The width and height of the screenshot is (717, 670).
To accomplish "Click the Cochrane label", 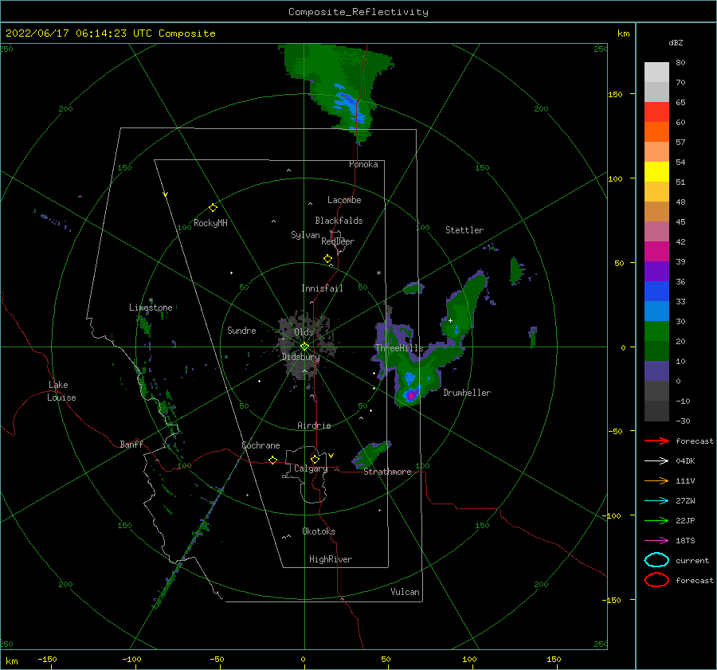I will [261, 445].
